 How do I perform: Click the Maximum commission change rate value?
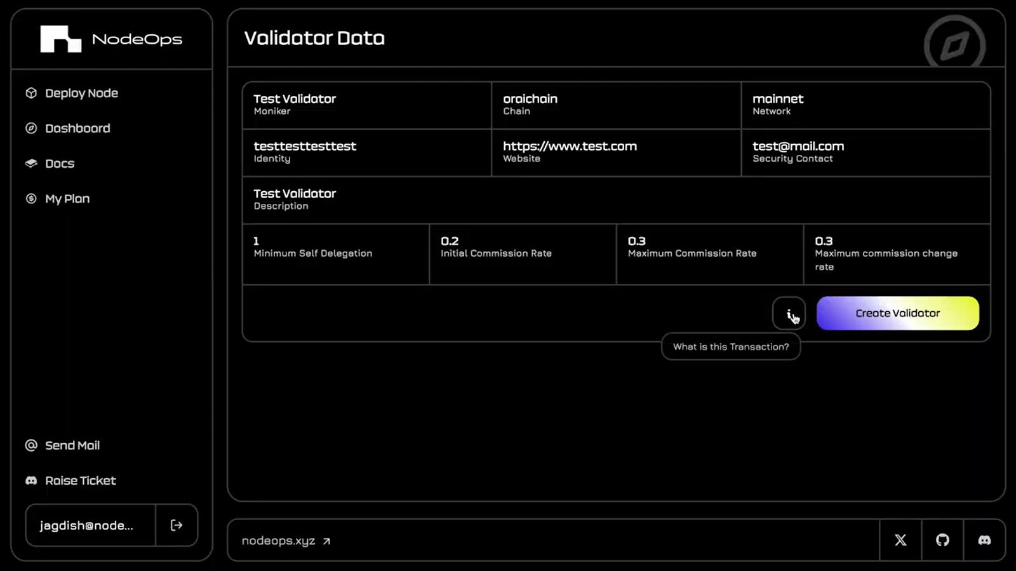[x=824, y=241]
